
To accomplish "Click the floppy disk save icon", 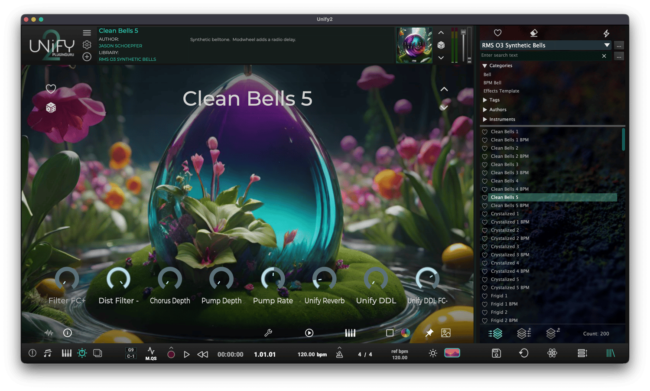I will [x=497, y=353].
